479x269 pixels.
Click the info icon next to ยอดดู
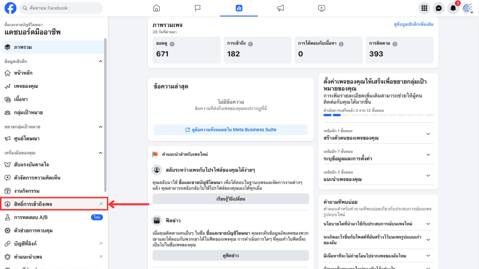click(x=172, y=44)
